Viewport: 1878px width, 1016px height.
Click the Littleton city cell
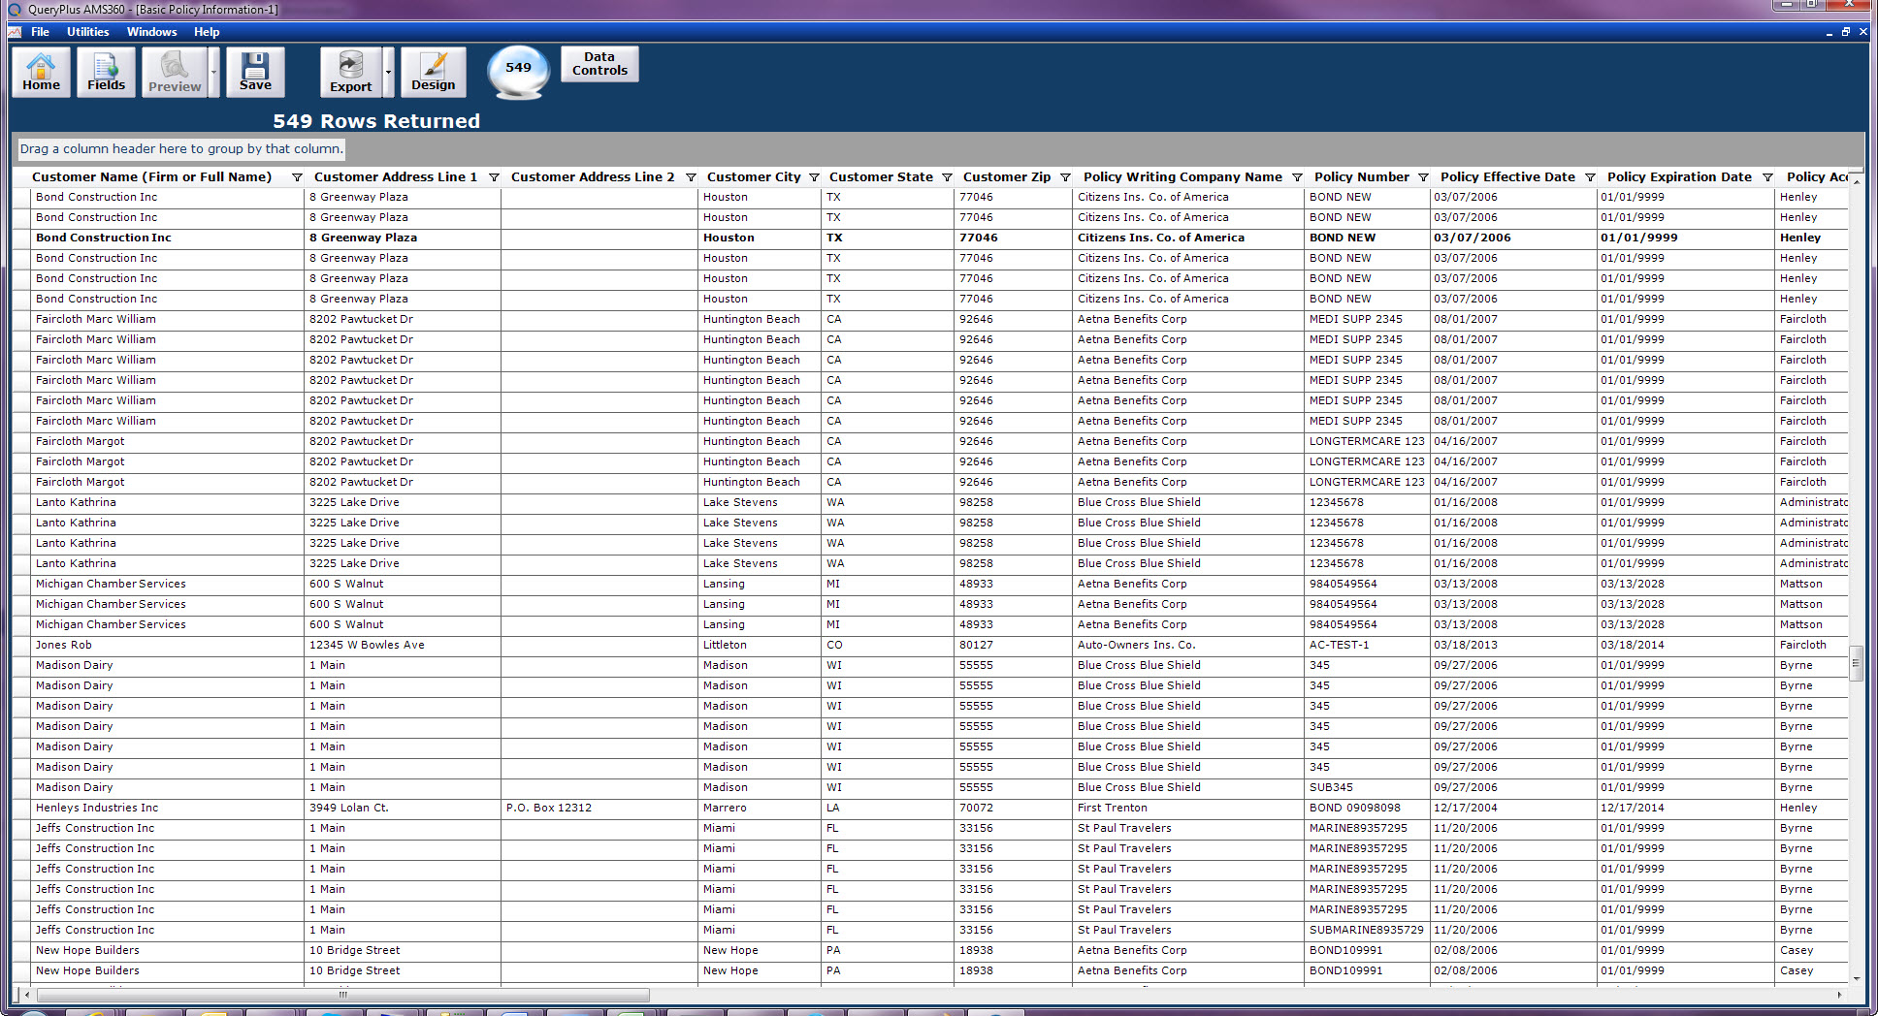point(760,645)
